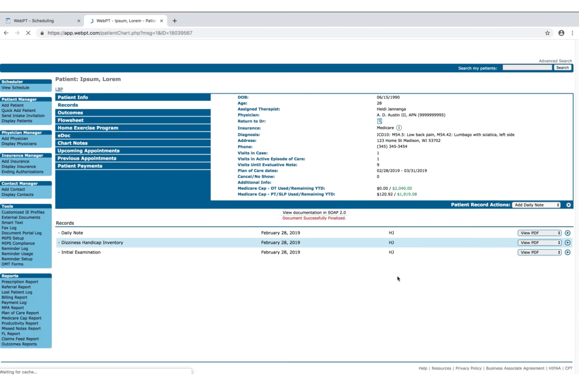Open the Missed Notes Report

tap(21, 329)
